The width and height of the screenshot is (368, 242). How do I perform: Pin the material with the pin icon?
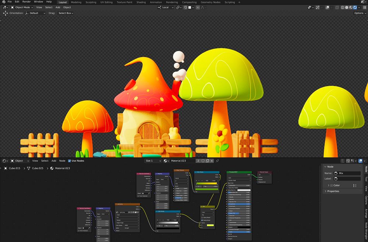point(217,161)
